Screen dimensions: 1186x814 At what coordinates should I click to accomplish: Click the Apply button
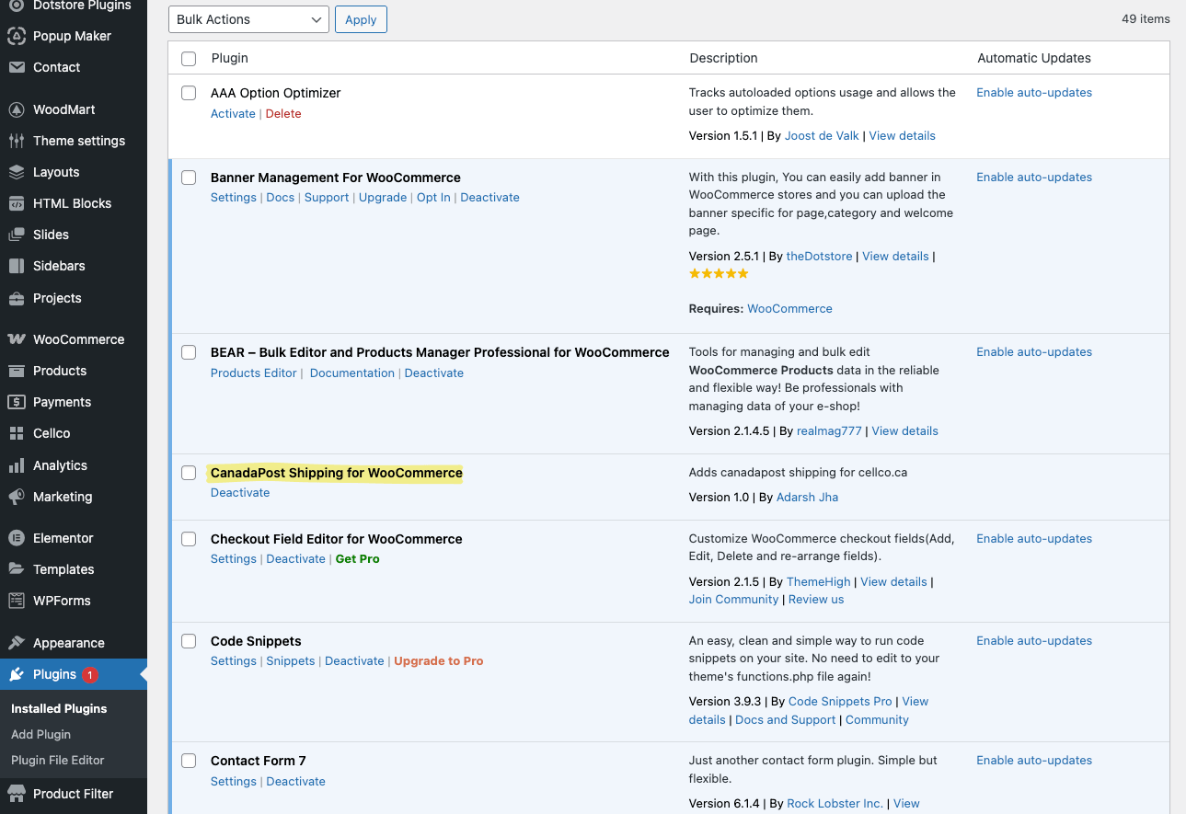coord(361,19)
